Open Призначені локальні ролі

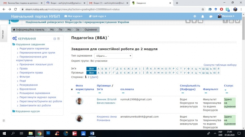36,64
